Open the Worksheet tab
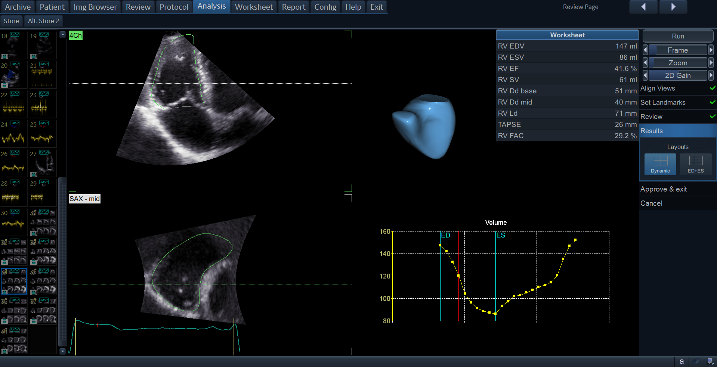The height and width of the screenshot is (367, 717). (254, 7)
